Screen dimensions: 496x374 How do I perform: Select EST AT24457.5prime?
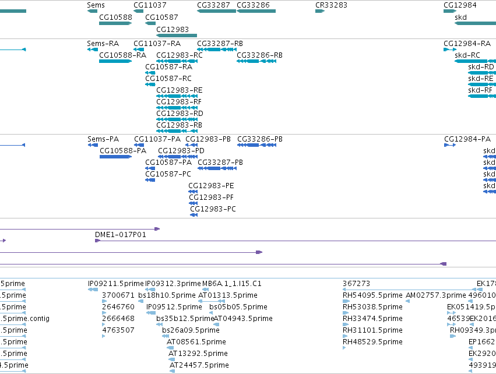[199, 366]
